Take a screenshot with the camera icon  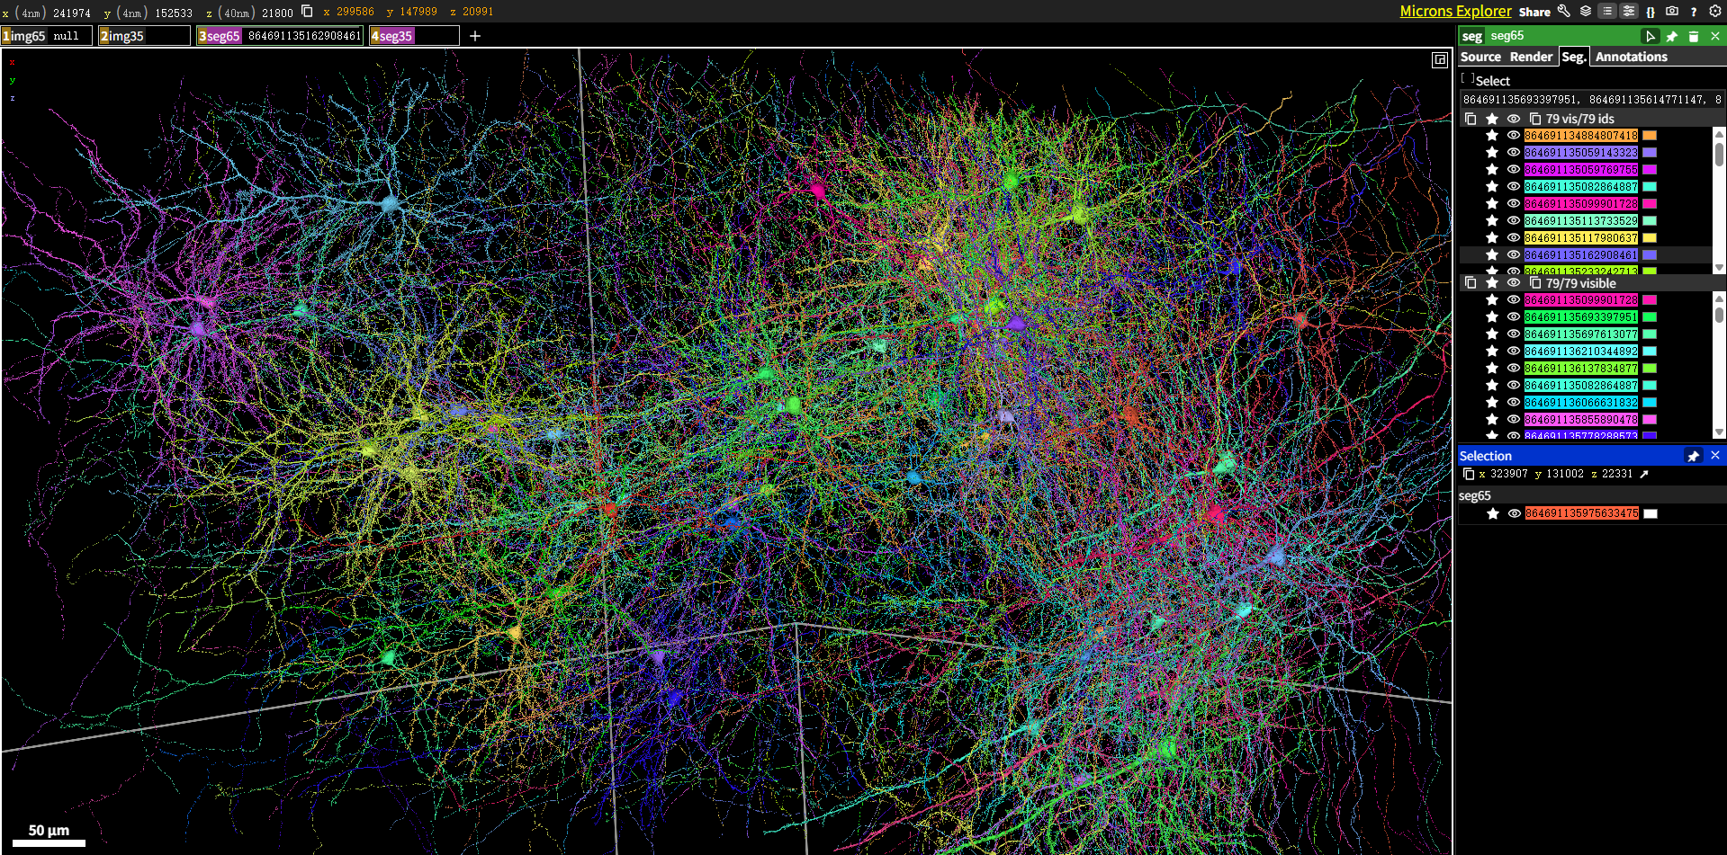(1672, 11)
